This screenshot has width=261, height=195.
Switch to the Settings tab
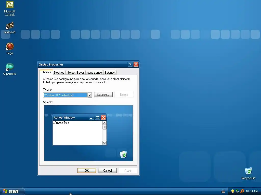coord(110,73)
